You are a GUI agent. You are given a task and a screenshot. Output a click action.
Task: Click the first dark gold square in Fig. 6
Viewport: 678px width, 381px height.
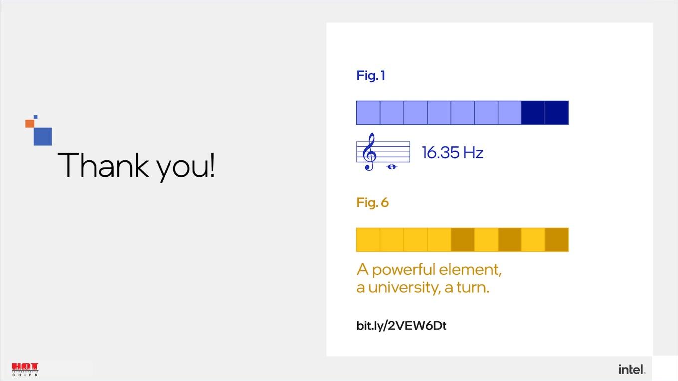pos(463,240)
